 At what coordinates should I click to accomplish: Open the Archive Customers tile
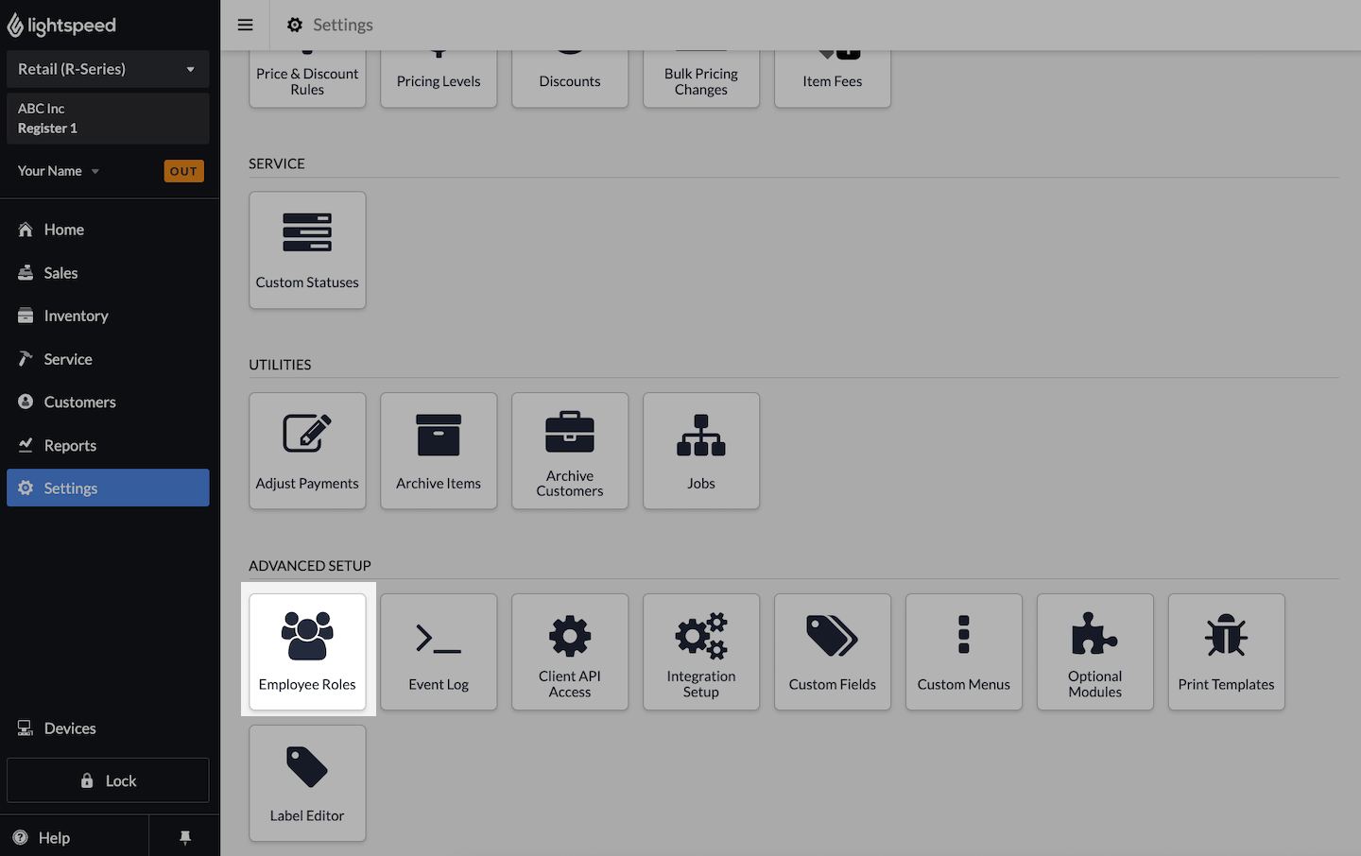click(x=570, y=451)
